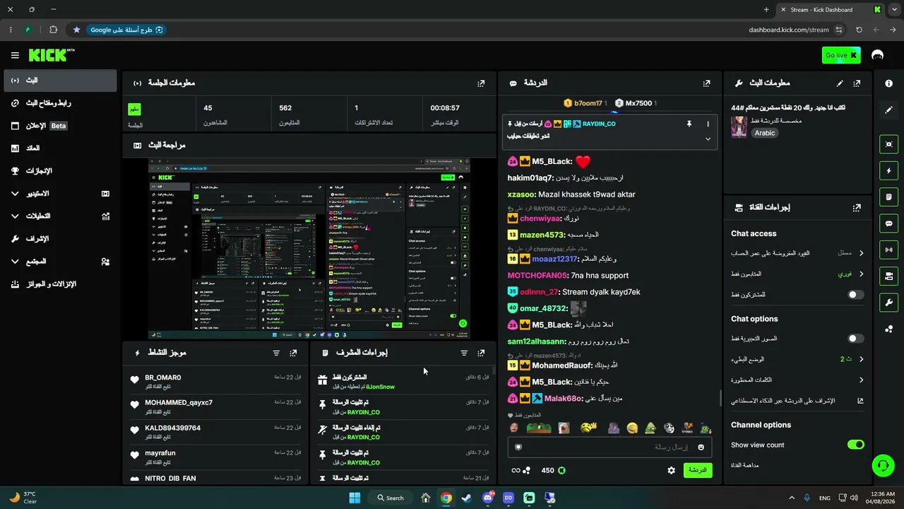Toggle the stream preview widget icon in right toolbar

tap(888, 144)
